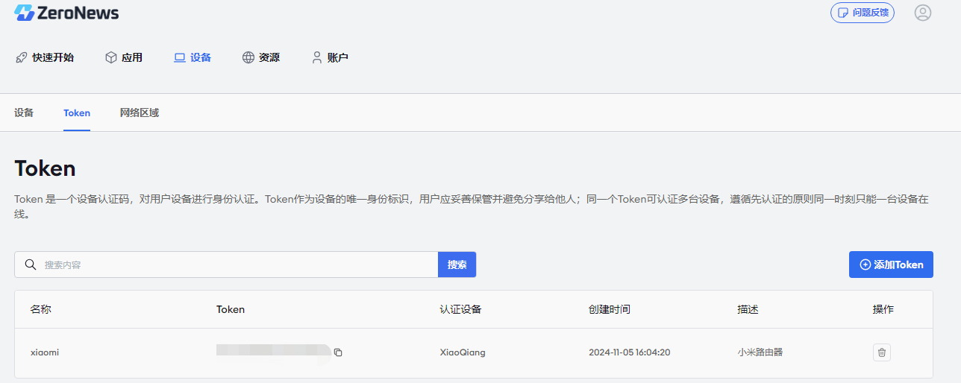The image size is (961, 383).
Task: Click the 问题反馈 feedback button
Action: [863, 13]
